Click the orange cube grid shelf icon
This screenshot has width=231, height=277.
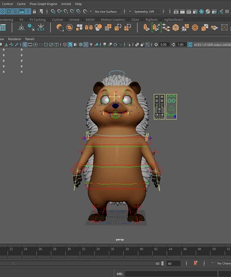(108, 28)
